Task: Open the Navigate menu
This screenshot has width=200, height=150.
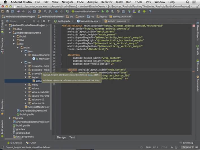Action: tap(68, 2)
